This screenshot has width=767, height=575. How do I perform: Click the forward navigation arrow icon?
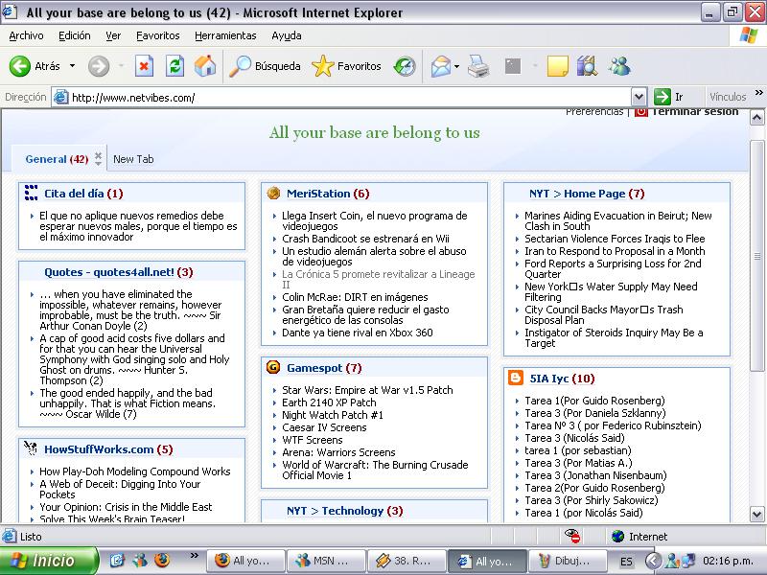tap(99, 66)
